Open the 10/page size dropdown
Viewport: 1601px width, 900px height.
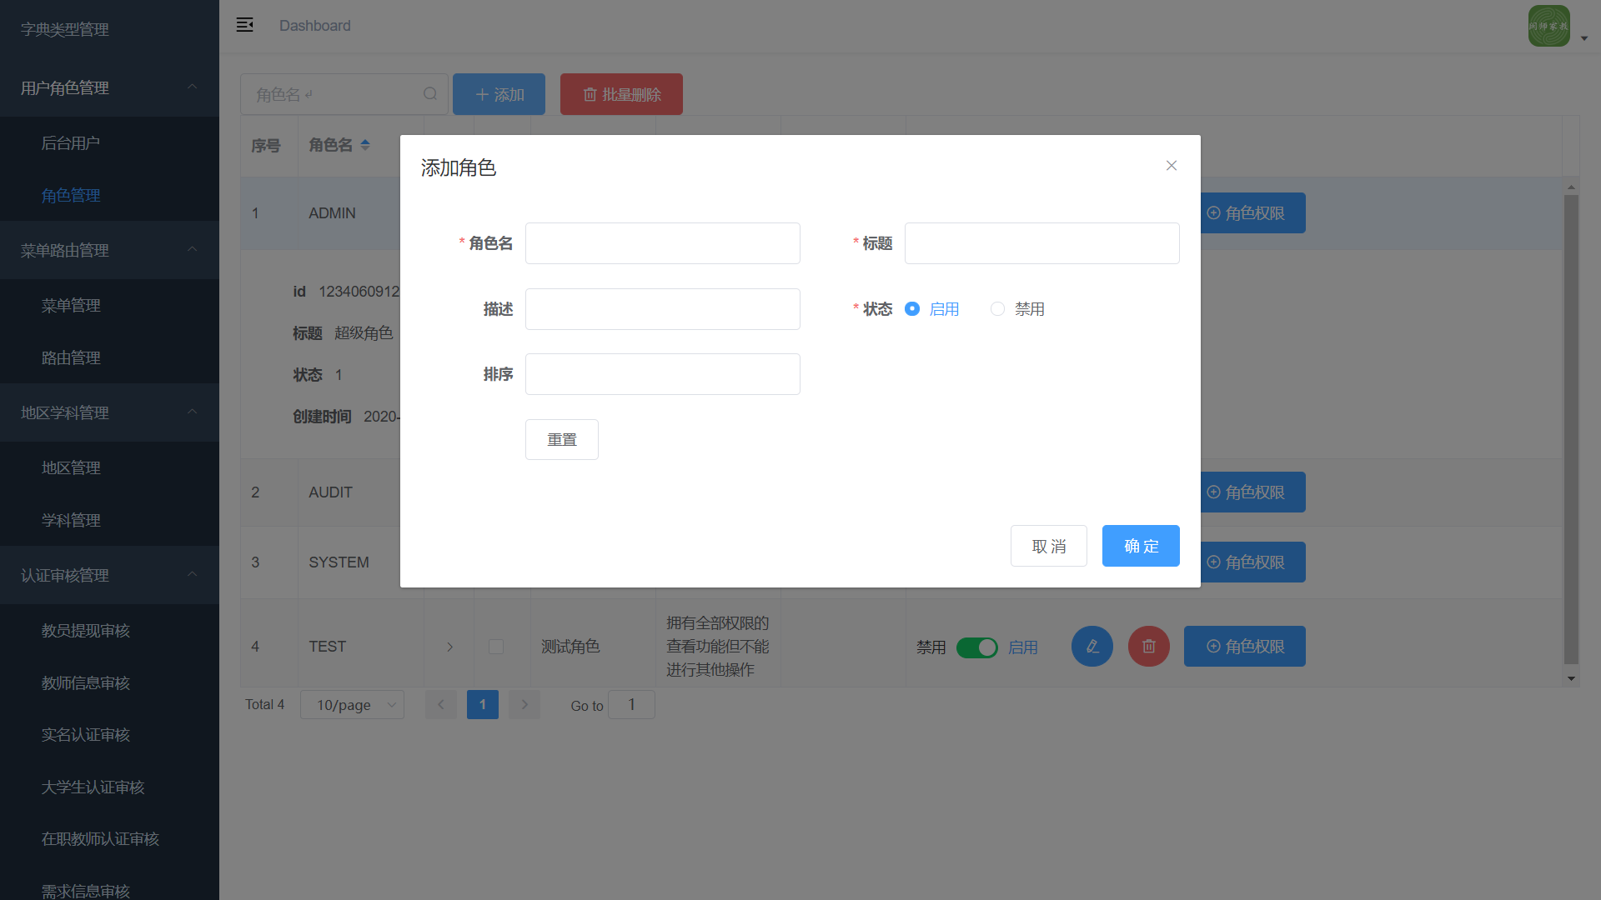(x=352, y=705)
